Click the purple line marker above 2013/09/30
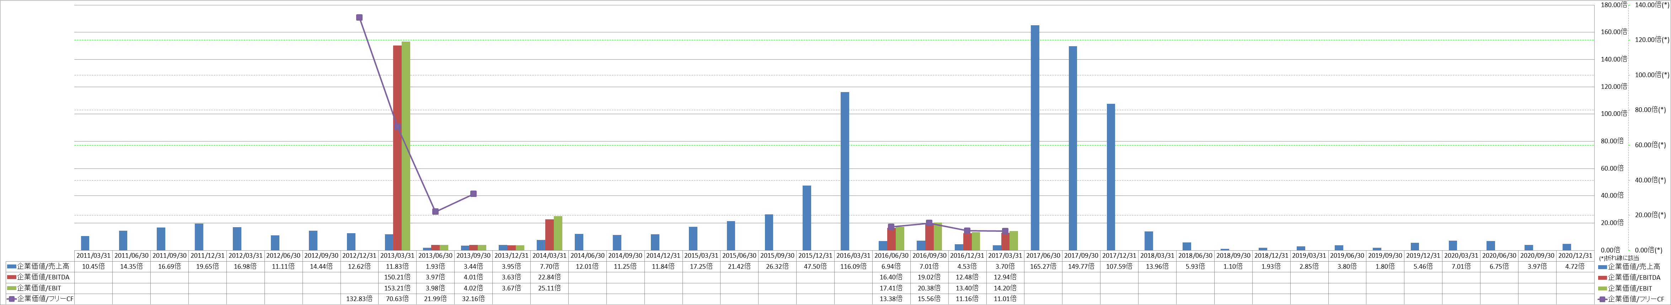1671x305 pixels. 473,194
